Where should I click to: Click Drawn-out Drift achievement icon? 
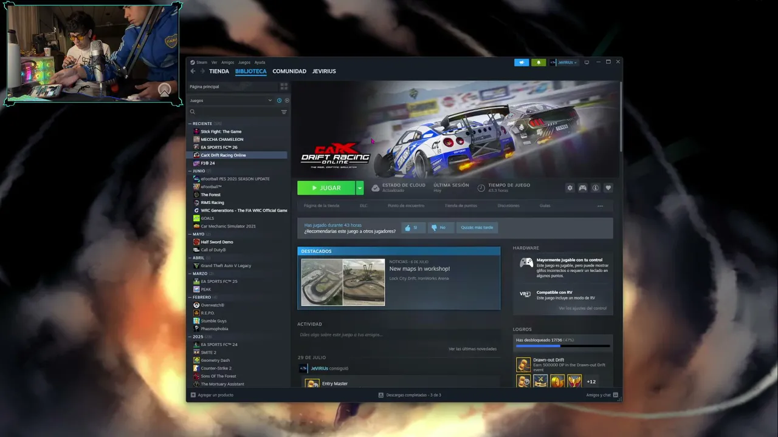[523, 364]
